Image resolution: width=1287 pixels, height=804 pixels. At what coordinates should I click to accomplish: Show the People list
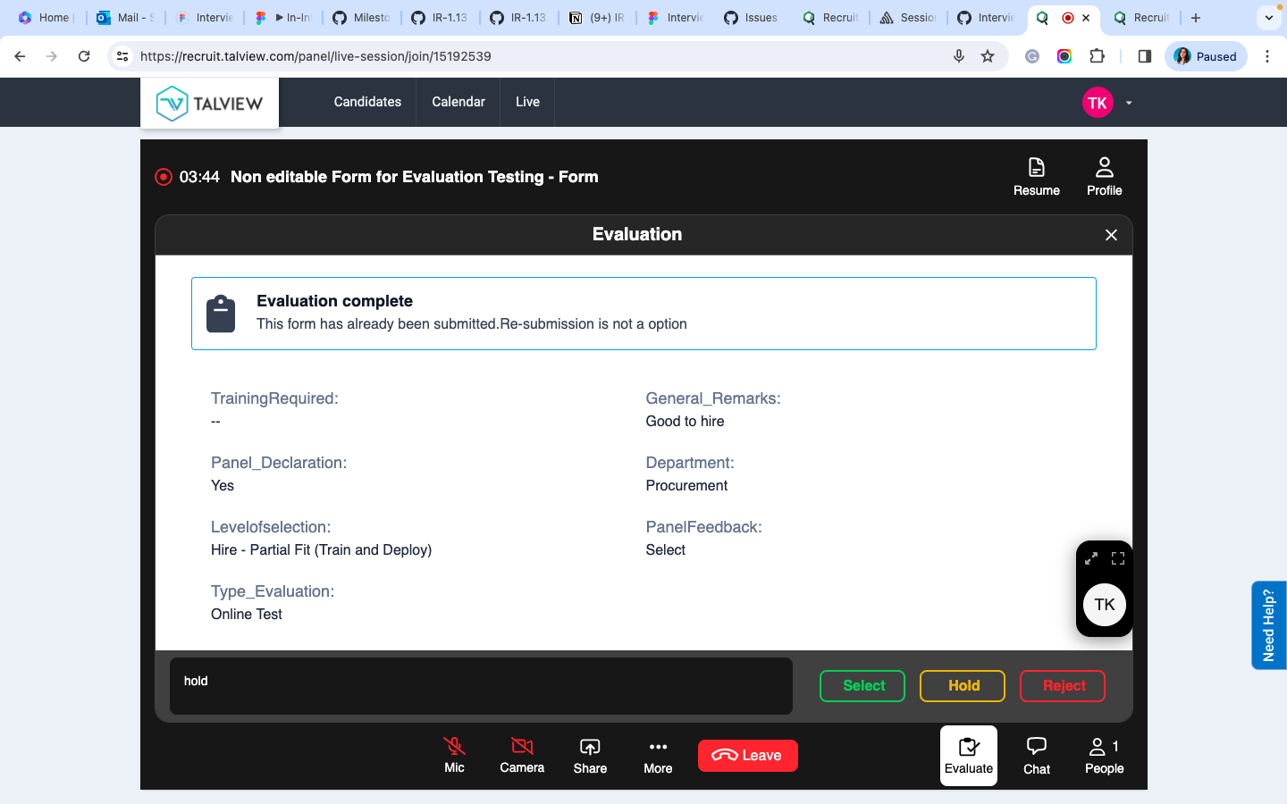coord(1104,756)
